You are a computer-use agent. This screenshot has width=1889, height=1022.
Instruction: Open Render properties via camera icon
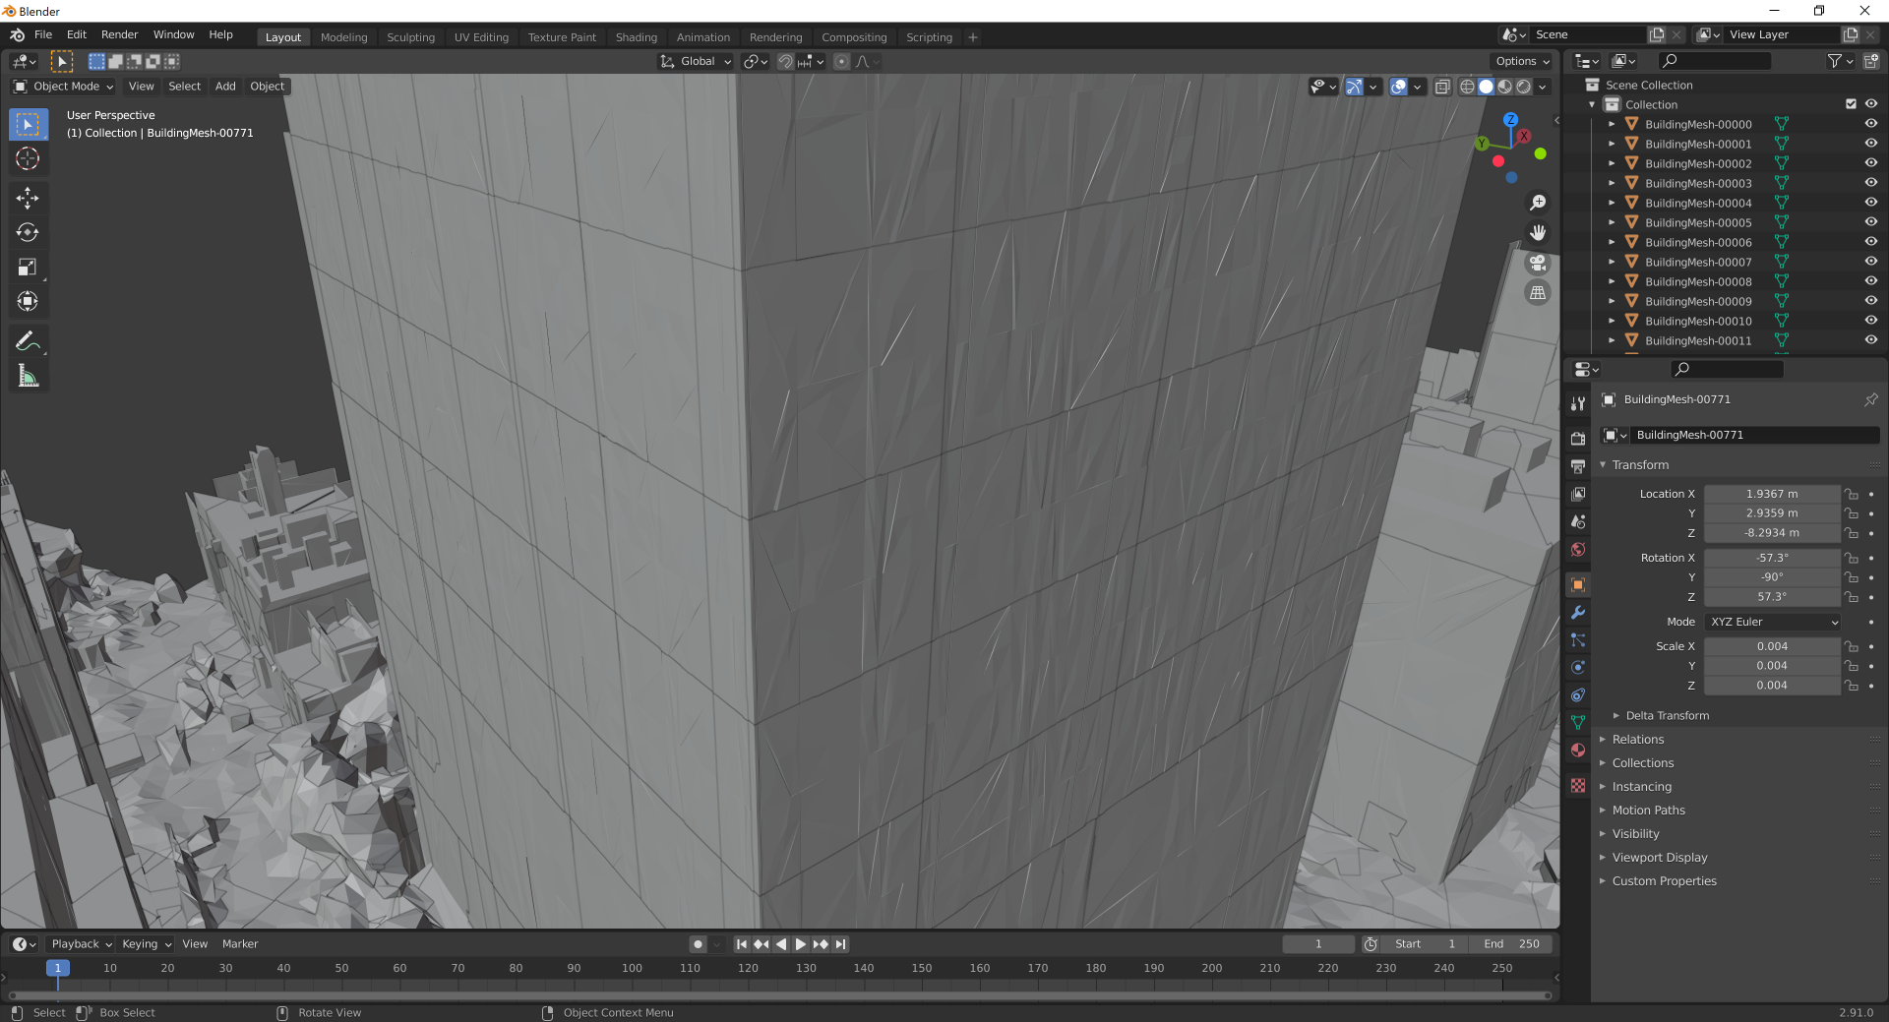tap(1578, 438)
